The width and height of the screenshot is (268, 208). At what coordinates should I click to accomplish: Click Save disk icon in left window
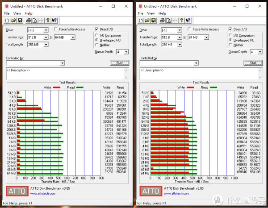click(x=20, y=21)
